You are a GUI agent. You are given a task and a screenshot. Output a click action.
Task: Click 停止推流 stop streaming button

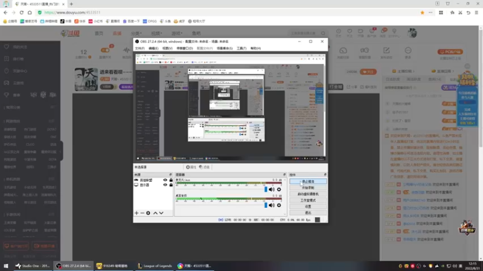308,182
